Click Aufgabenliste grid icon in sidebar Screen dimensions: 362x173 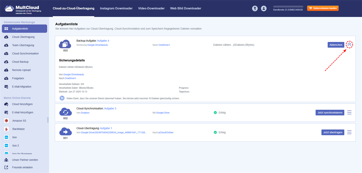click(x=6, y=29)
